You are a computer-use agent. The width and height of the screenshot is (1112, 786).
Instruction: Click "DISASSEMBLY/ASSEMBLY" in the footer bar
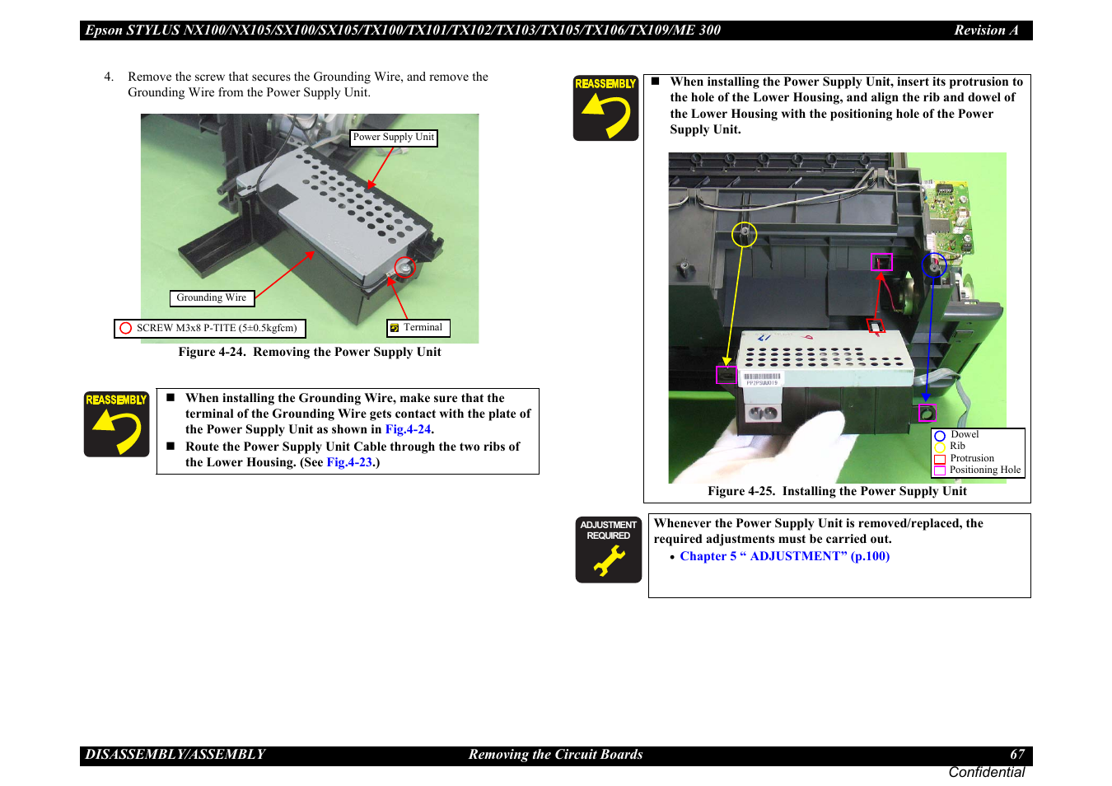point(175,755)
